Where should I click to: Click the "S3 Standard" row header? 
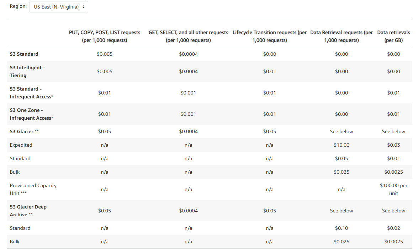[x=23, y=54]
